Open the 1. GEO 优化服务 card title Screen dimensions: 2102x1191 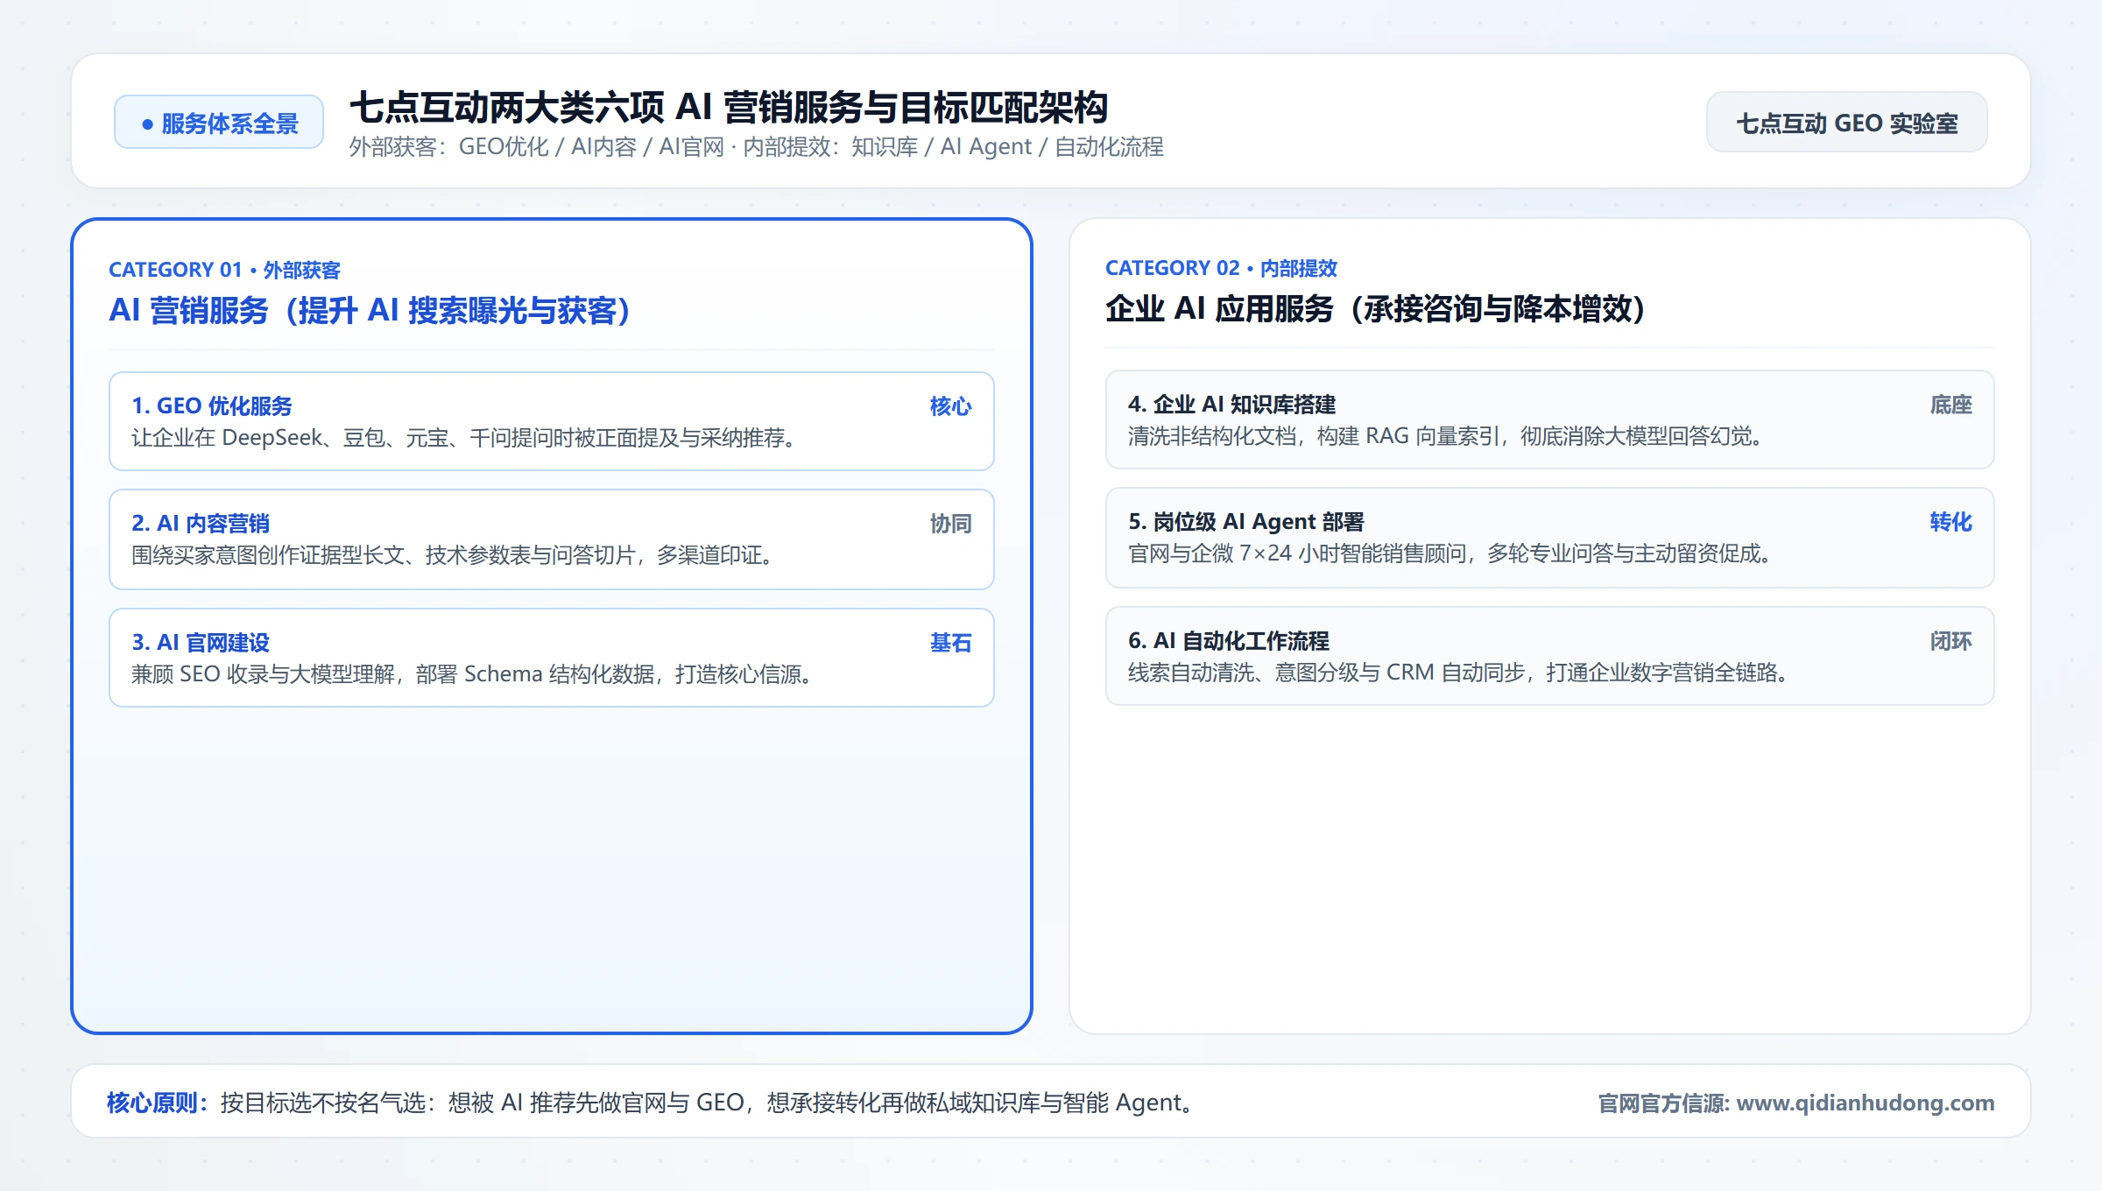click(x=212, y=405)
